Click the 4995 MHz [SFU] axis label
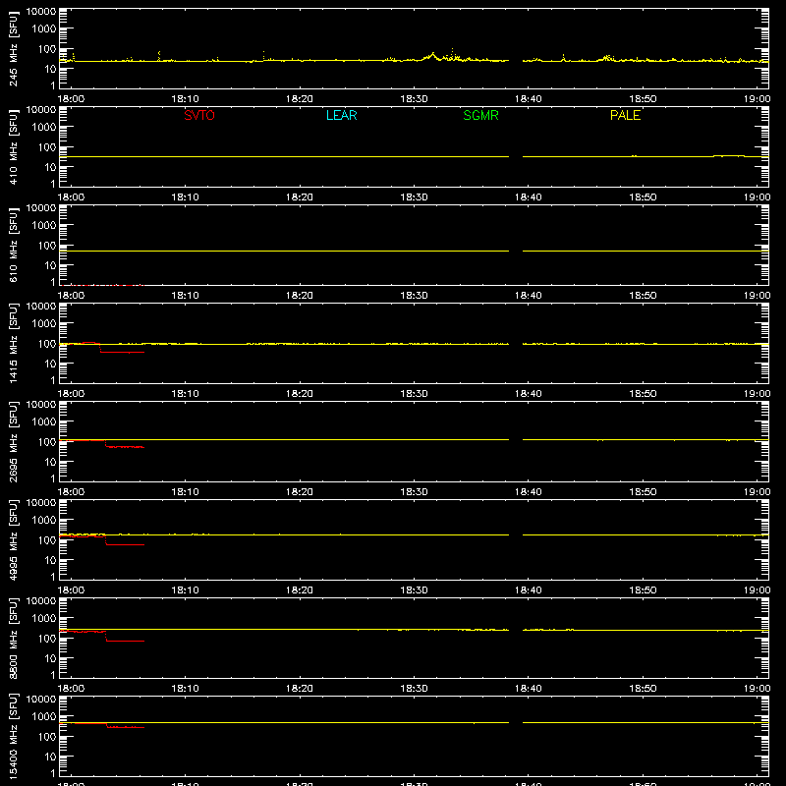 point(14,539)
